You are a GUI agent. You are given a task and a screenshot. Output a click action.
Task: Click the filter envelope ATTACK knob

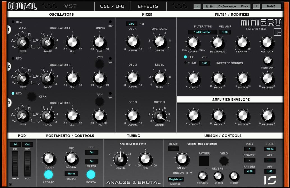coord(194,78)
